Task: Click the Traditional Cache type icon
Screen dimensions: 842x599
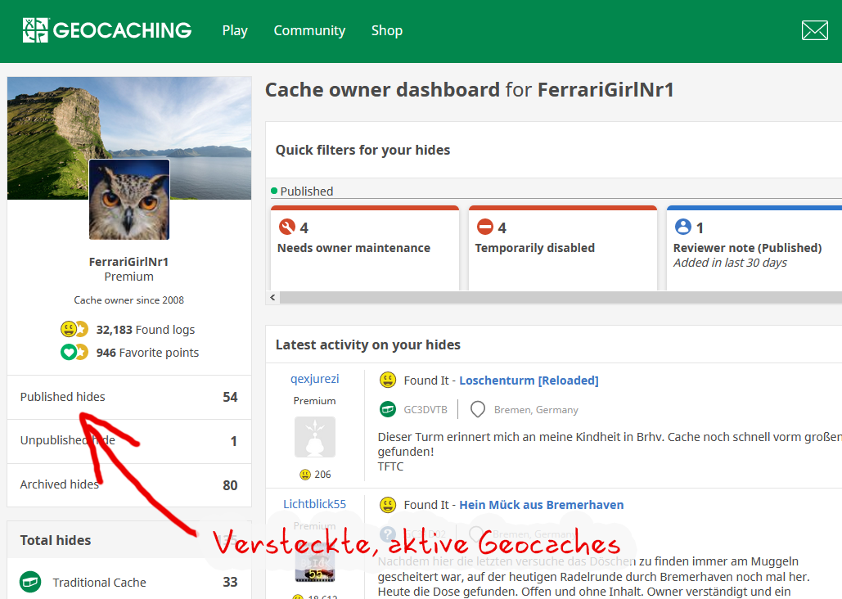Action: pyautogui.click(x=30, y=582)
